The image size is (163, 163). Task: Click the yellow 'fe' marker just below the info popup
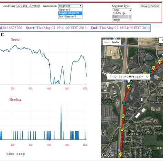point(129,87)
